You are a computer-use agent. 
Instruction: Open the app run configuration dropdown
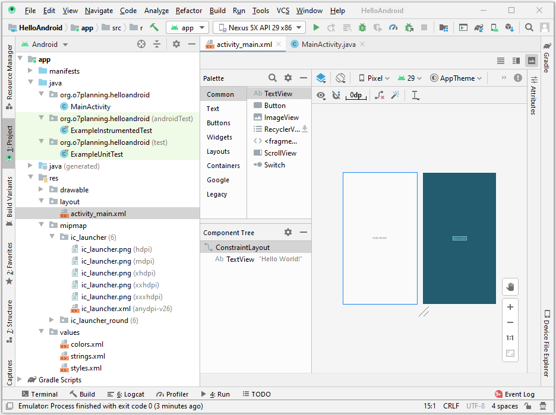click(187, 28)
